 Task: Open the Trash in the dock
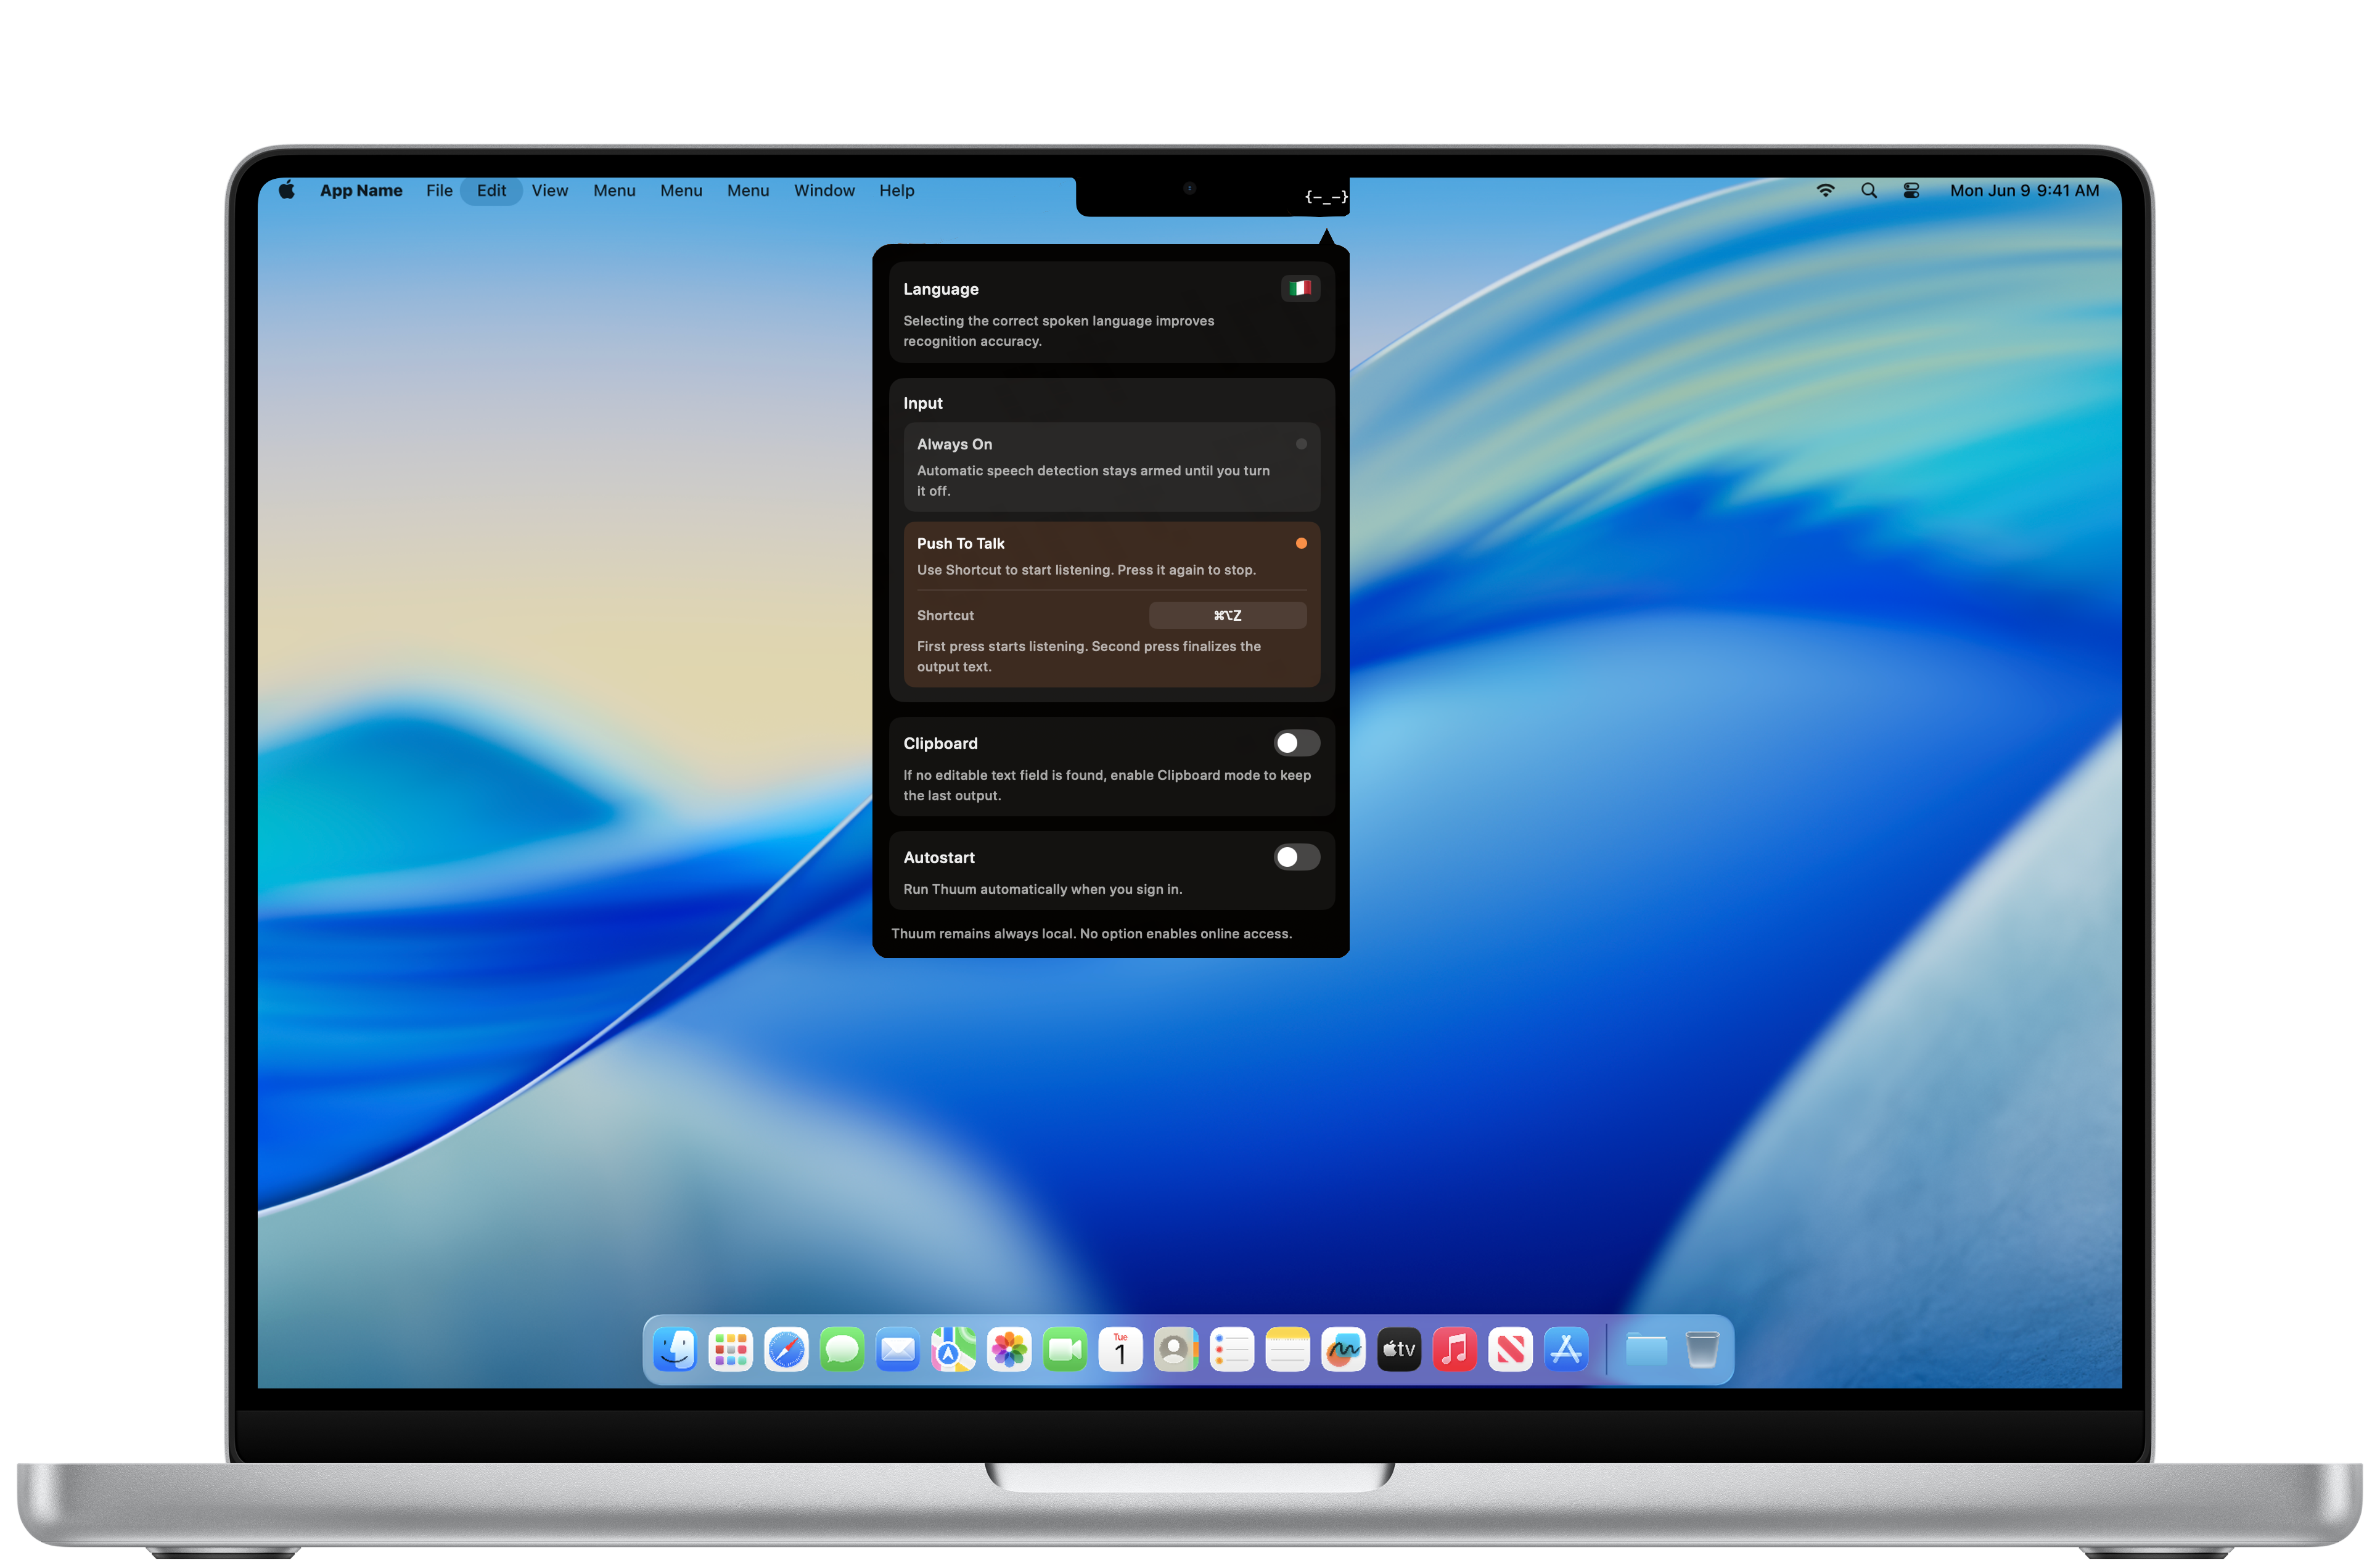point(1702,1350)
